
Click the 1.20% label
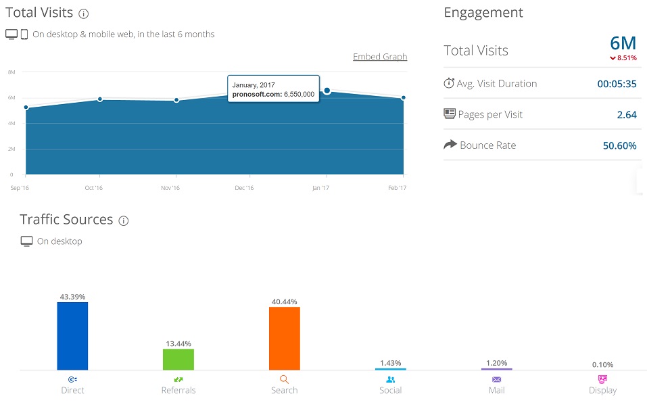(496, 363)
